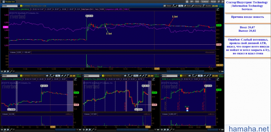The image size is (271, 132).
Task: Open quick studies flask icon on 5m chart
Action: point(51,76)
